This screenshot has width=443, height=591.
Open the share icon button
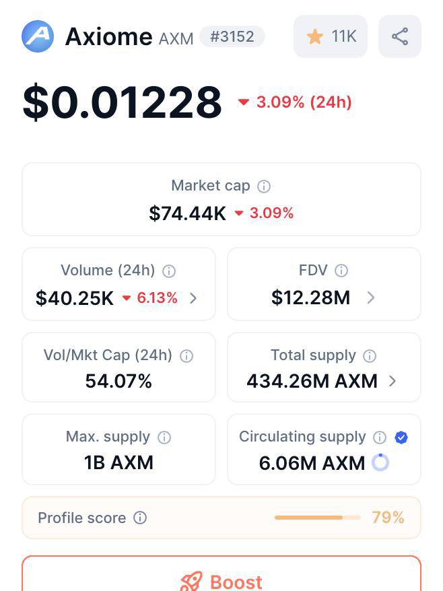click(x=400, y=36)
